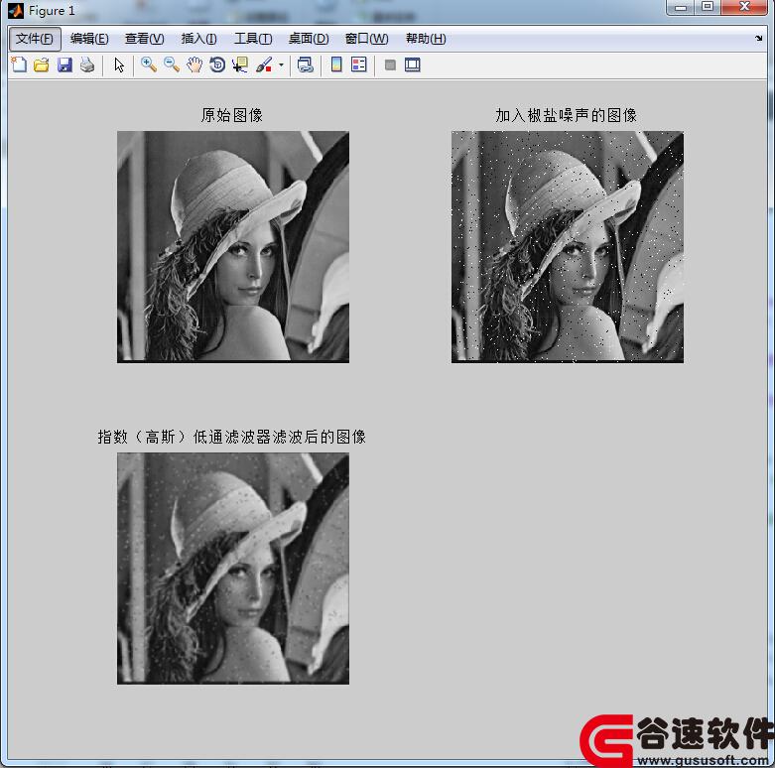The height and width of the screenshot is (768, 775).
Task: Select the title 加入椒盐噪声的图像
Action: 567,115
